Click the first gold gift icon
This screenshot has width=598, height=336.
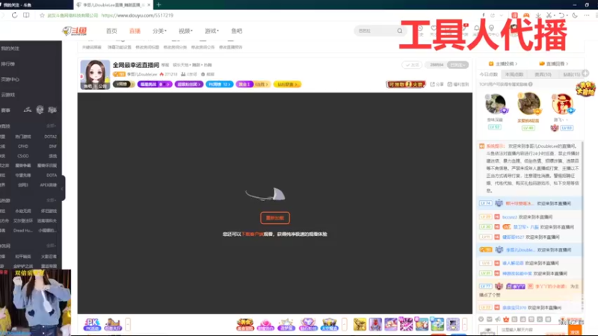pos(245,324)
